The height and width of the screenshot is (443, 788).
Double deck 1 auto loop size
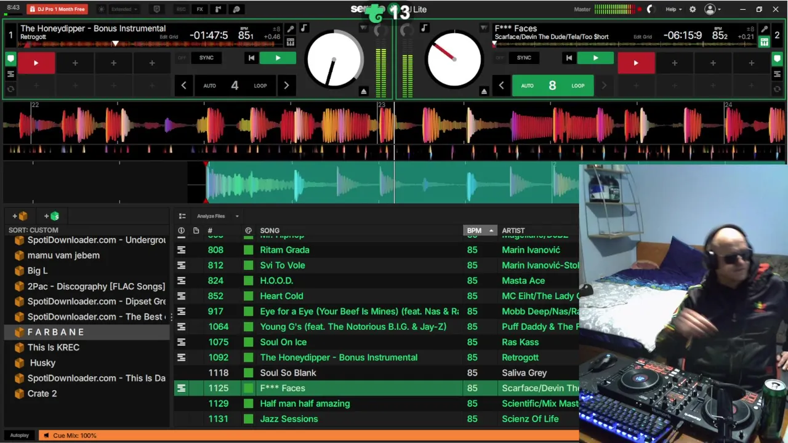click(286, 86)
